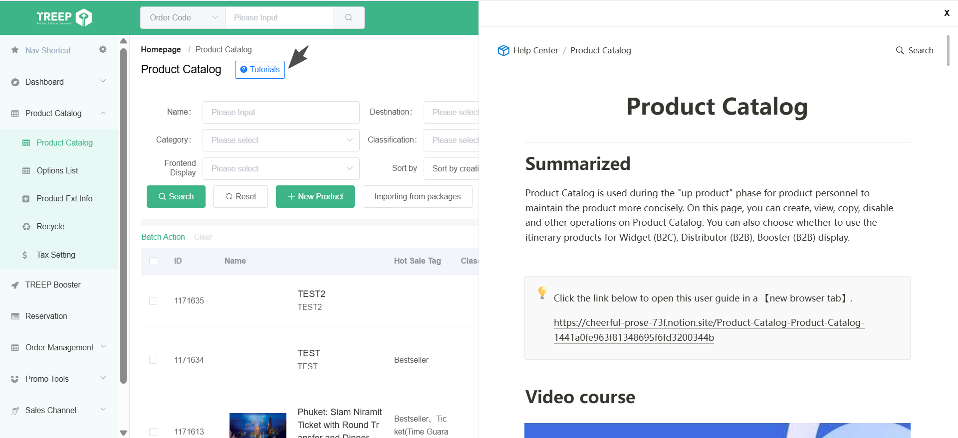Check the row 1171613 checkbox
Viewport: 958px width, 438px height.
pyautogui.click(x=153, y=432)
